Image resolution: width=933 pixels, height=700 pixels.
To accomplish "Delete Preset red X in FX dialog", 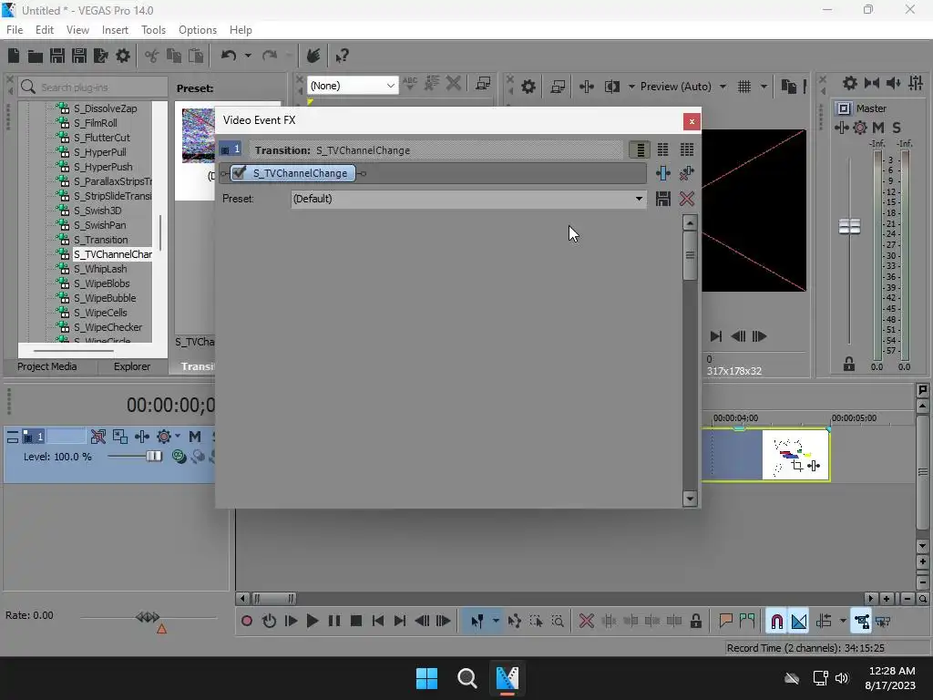I will tap(687, 199).
